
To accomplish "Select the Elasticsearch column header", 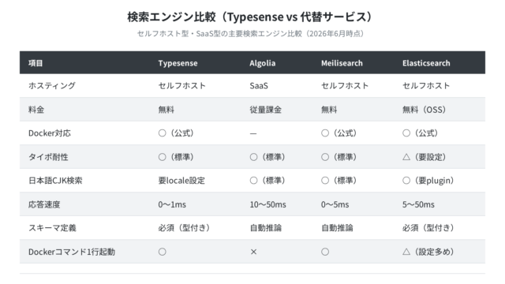I will coord(426,63).
